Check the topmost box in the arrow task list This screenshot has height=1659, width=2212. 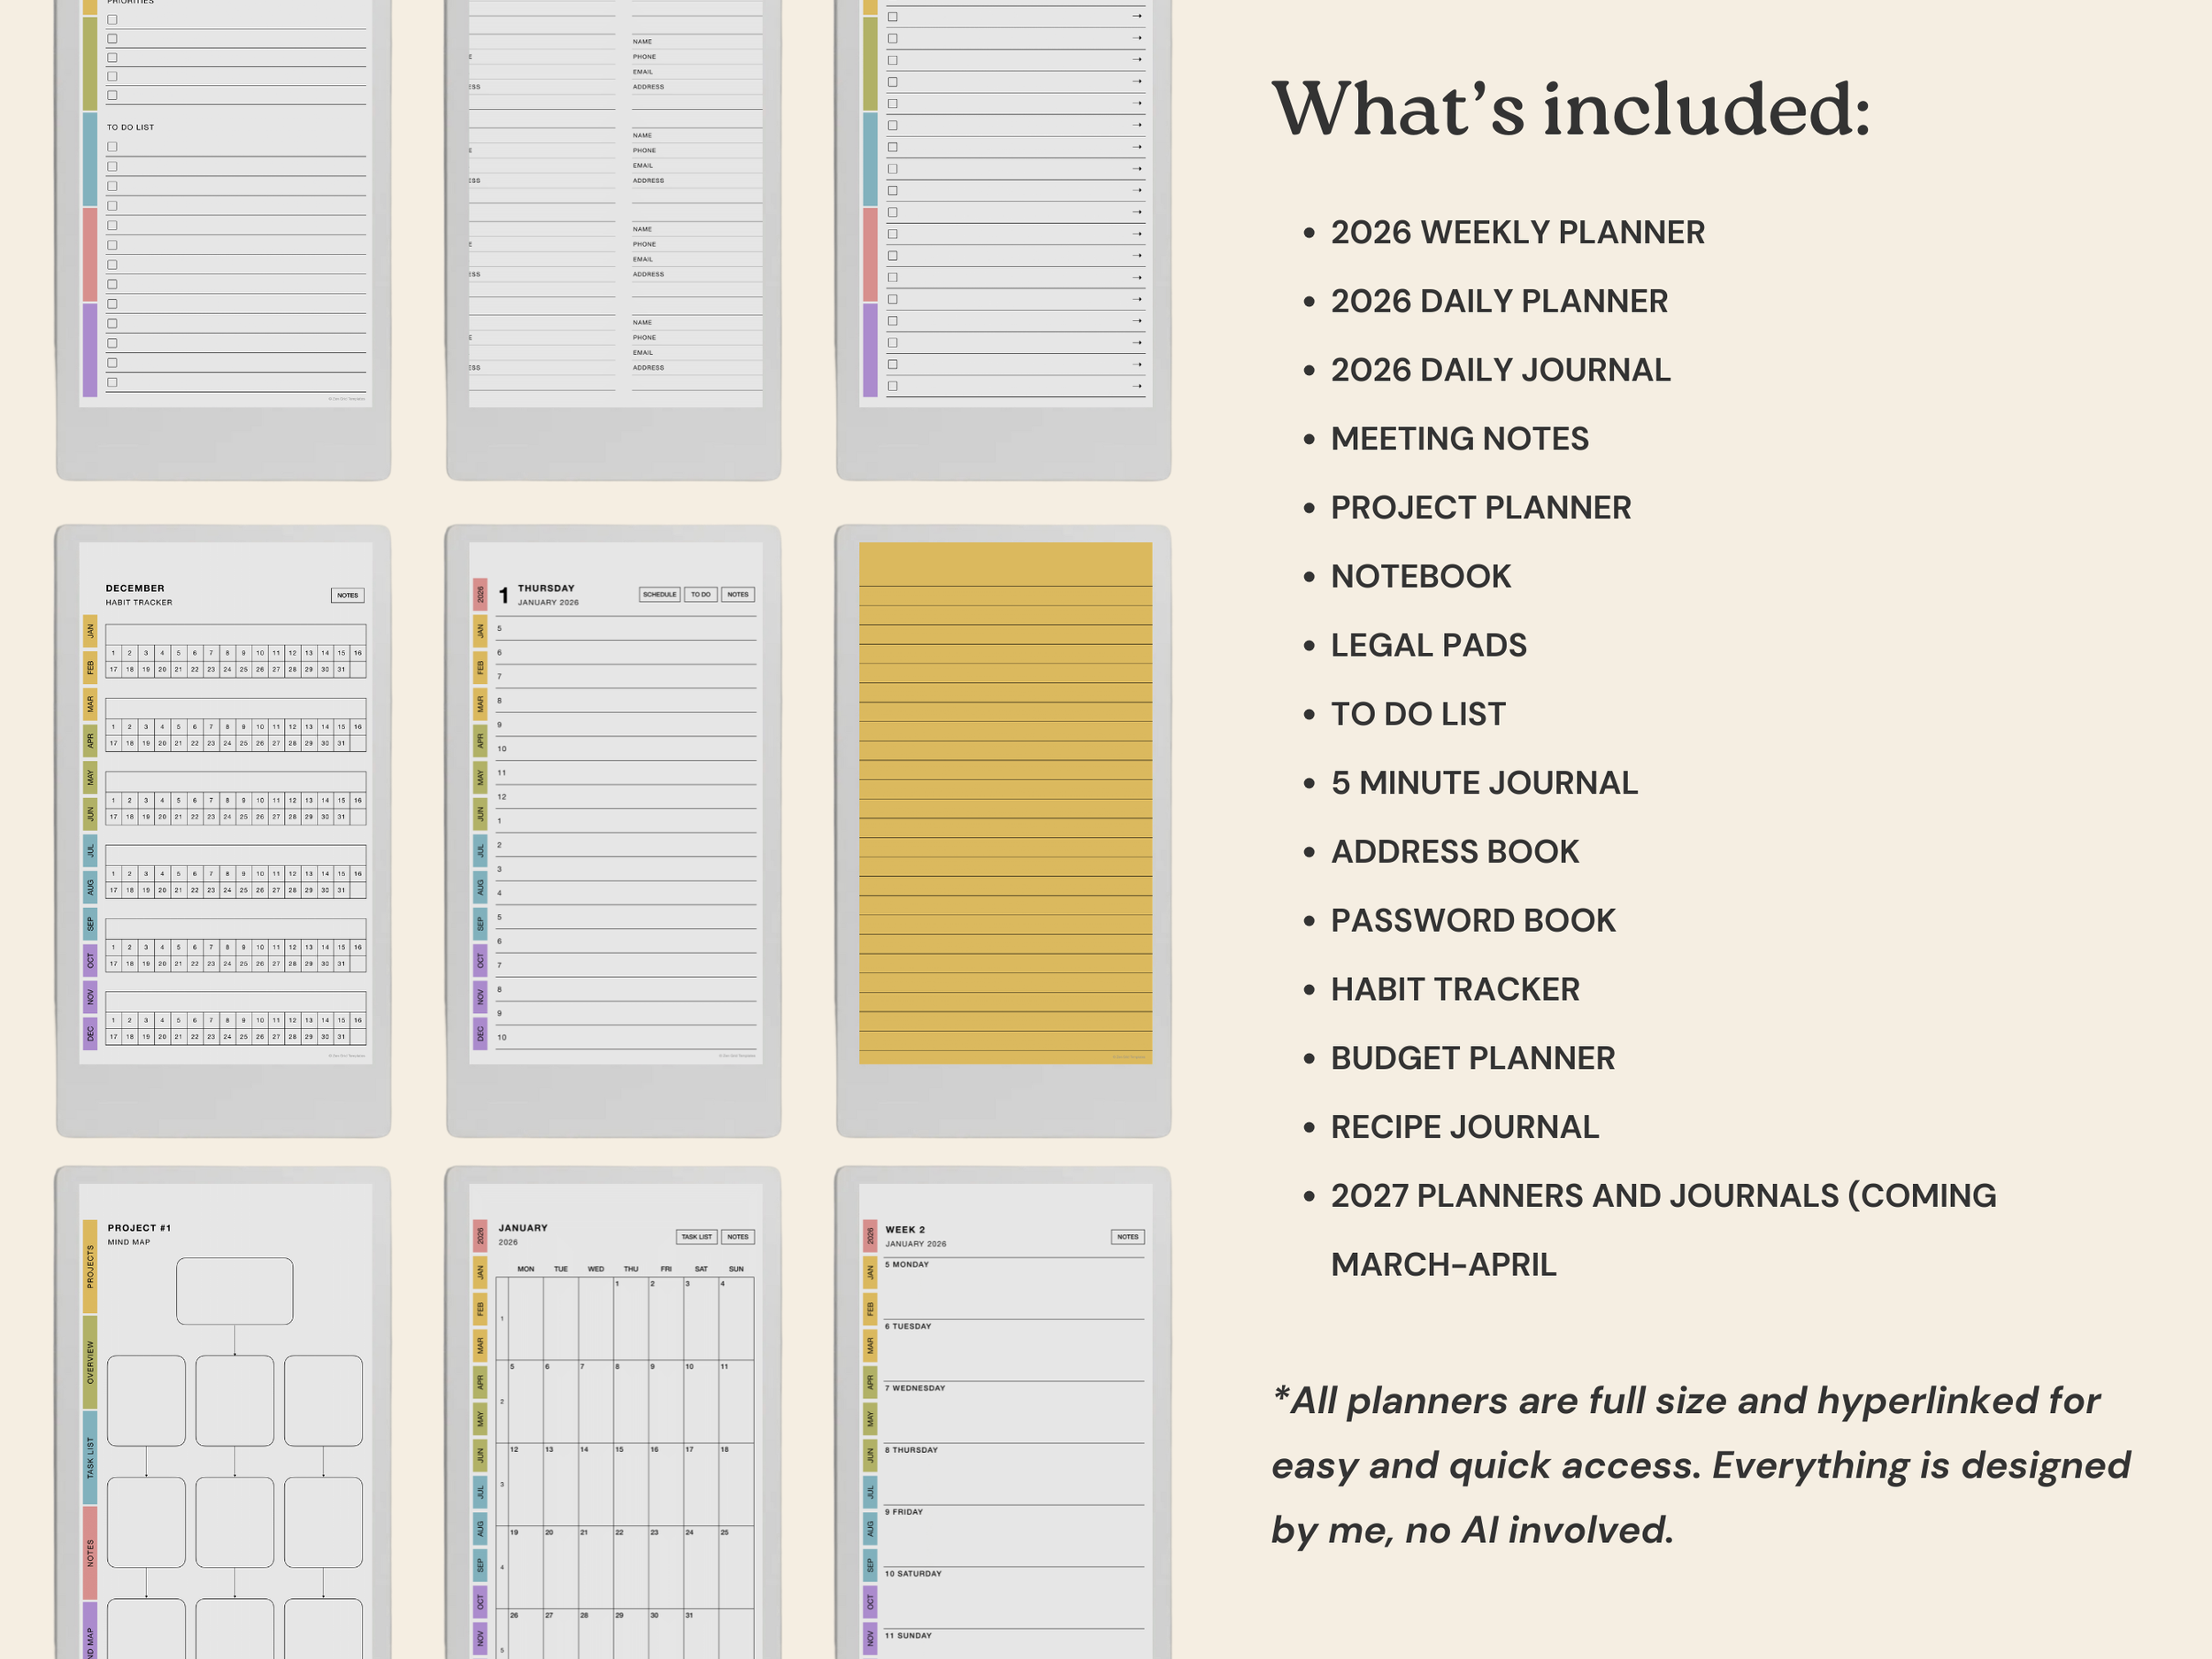click(x=893, y=16)
